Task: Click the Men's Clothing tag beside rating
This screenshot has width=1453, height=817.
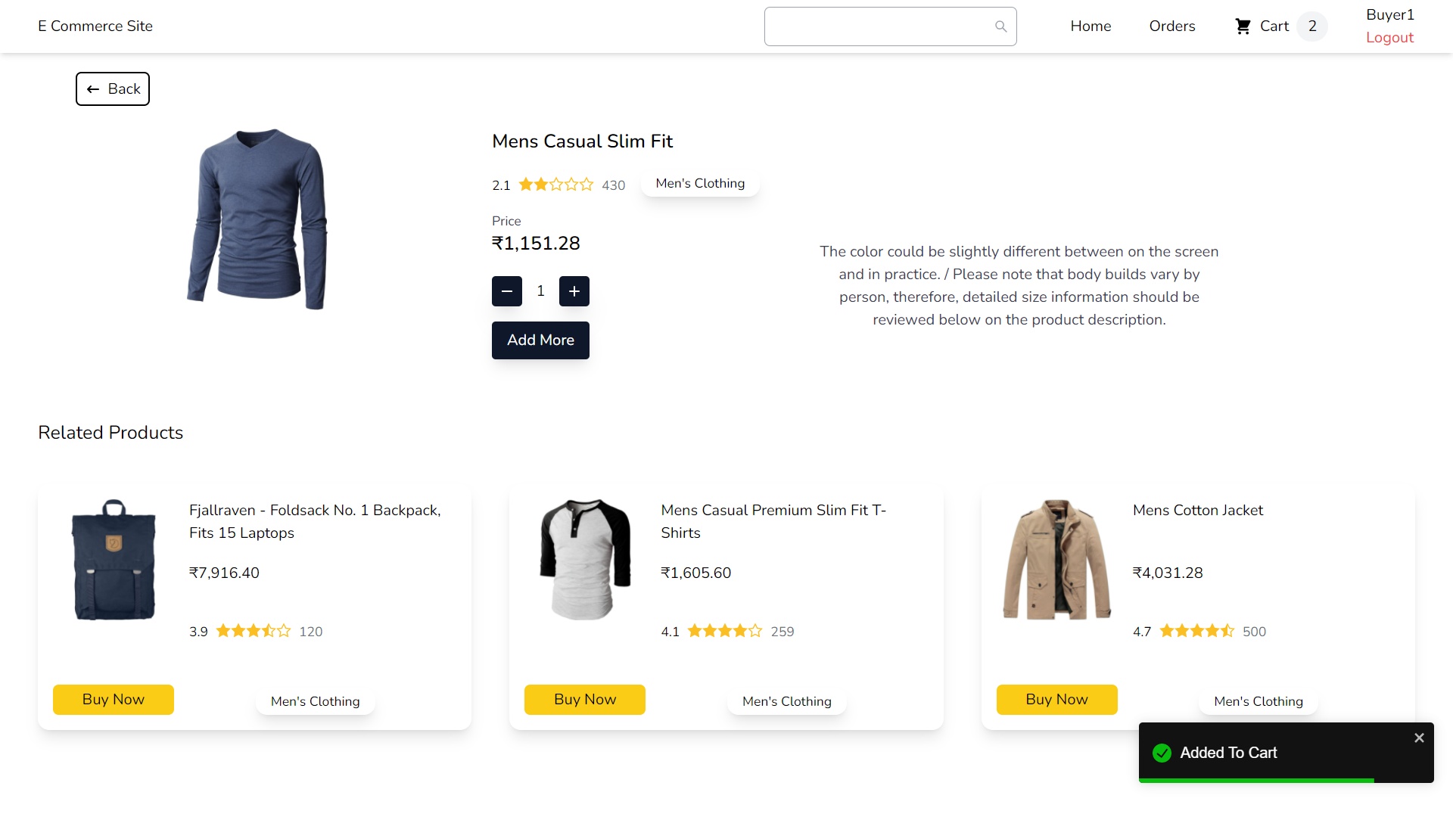Action: 700,184
